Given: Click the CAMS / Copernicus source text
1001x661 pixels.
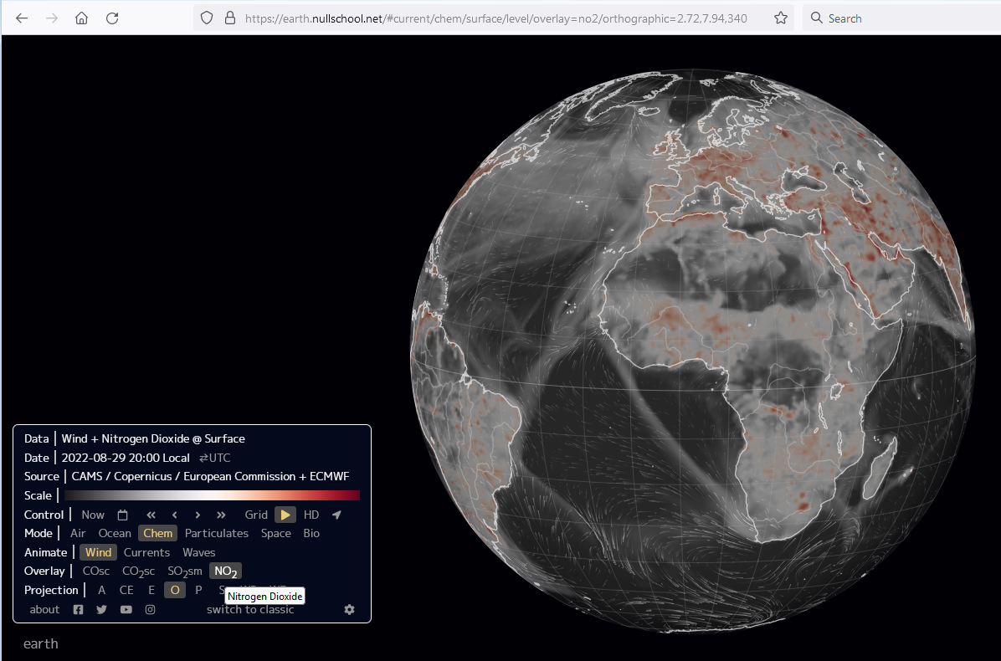Looking at the screenshot, I should pyautogui.click(x=211, y=477).
